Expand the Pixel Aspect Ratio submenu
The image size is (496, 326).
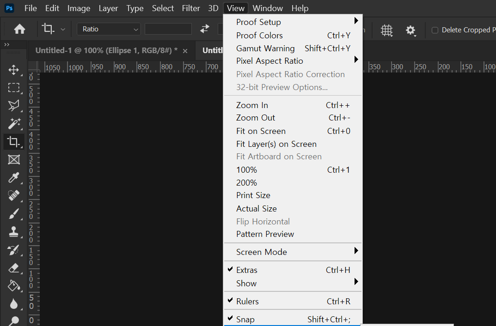[x=293, y=61]
